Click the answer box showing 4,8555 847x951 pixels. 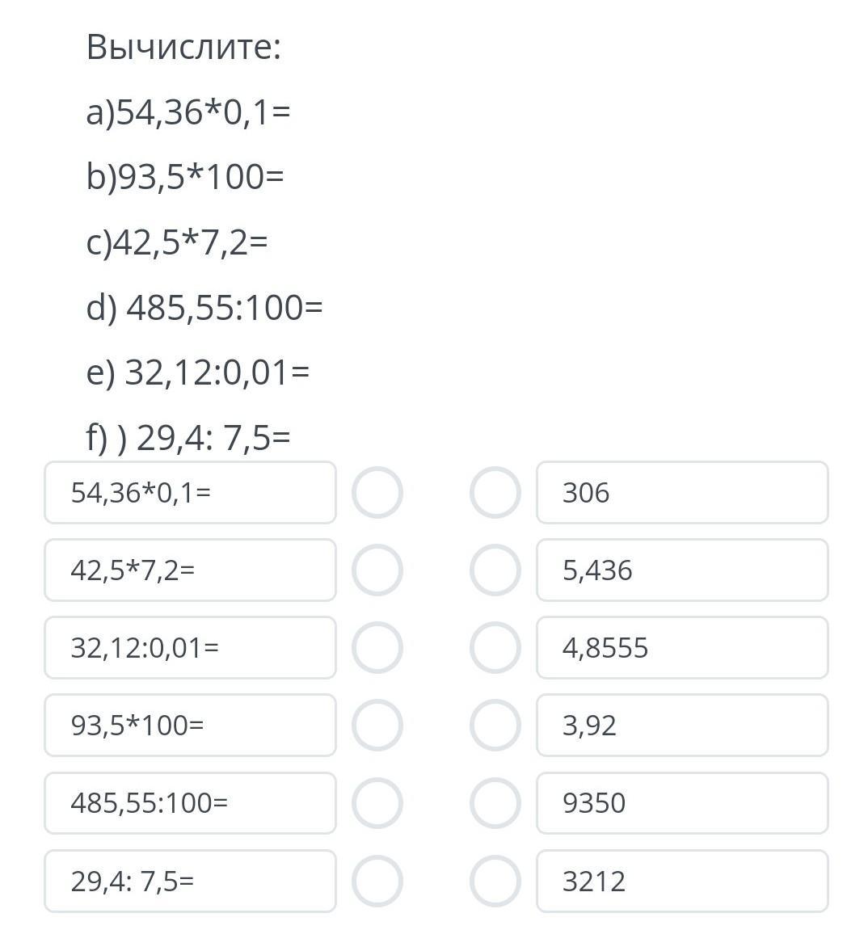(x=683, y=648)
